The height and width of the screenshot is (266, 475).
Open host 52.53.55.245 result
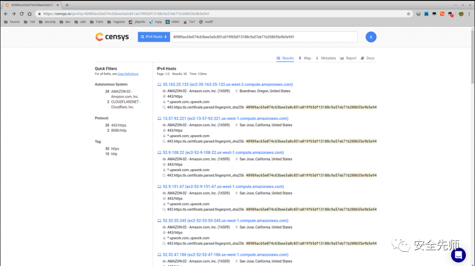[x=225, y=221]
